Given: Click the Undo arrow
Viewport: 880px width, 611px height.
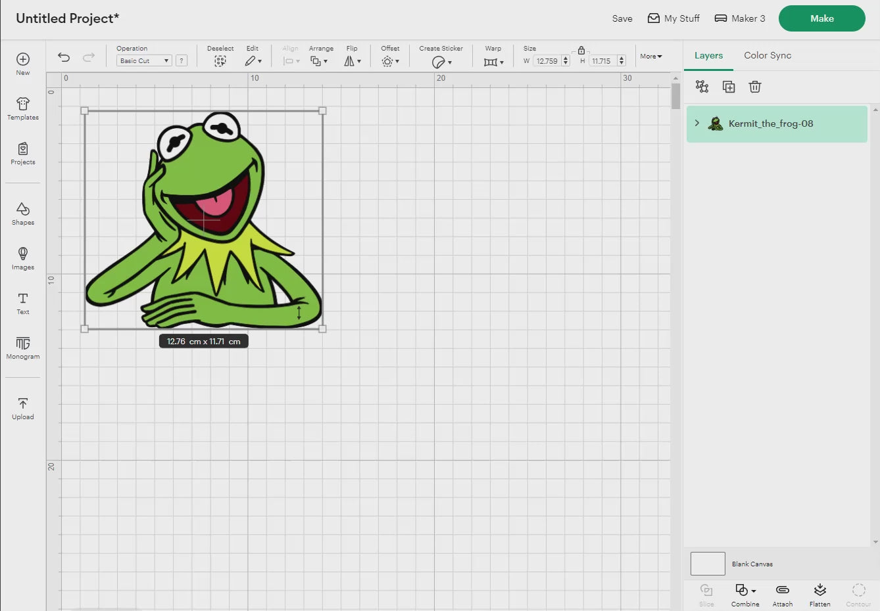Looking at the screenshot, I should 64,57.
